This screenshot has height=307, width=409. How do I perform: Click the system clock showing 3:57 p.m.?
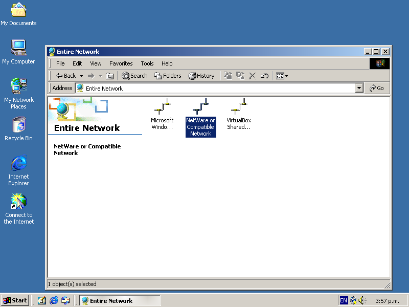387,301
